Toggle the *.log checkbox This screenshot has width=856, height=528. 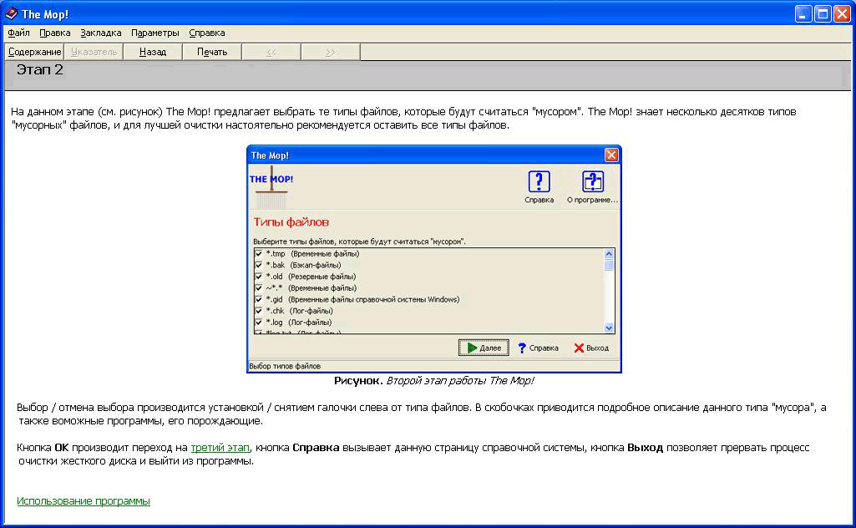(259, 322)
